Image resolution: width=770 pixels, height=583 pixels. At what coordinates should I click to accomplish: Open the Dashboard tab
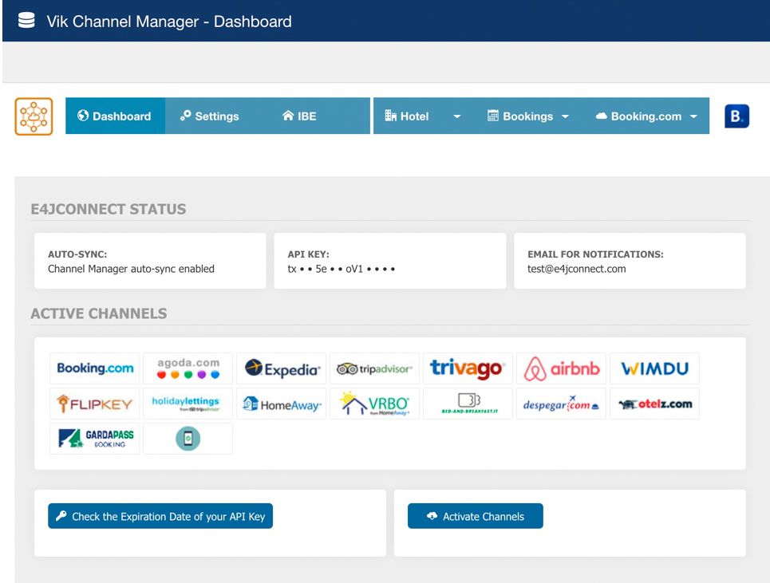[116, 116]
